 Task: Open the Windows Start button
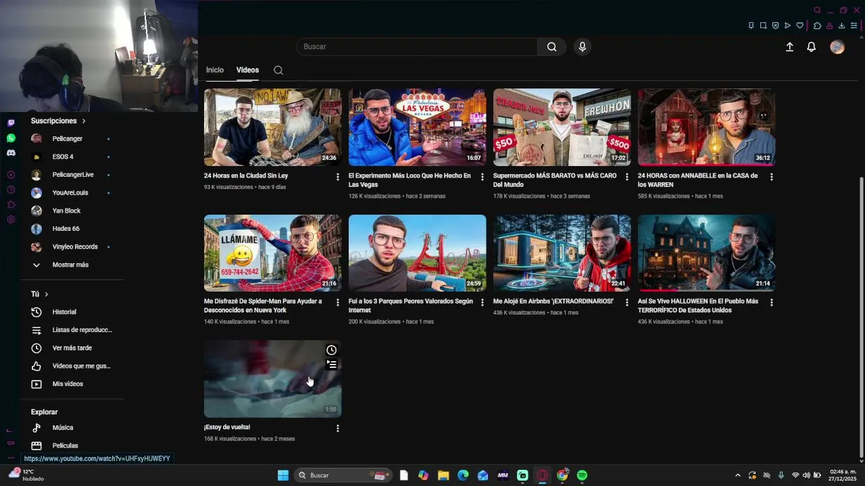[283, 475]
